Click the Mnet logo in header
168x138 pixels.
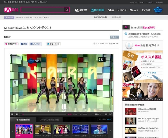11,10
